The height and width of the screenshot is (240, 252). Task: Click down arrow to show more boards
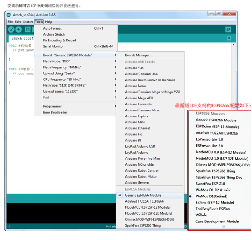(224, 227)
